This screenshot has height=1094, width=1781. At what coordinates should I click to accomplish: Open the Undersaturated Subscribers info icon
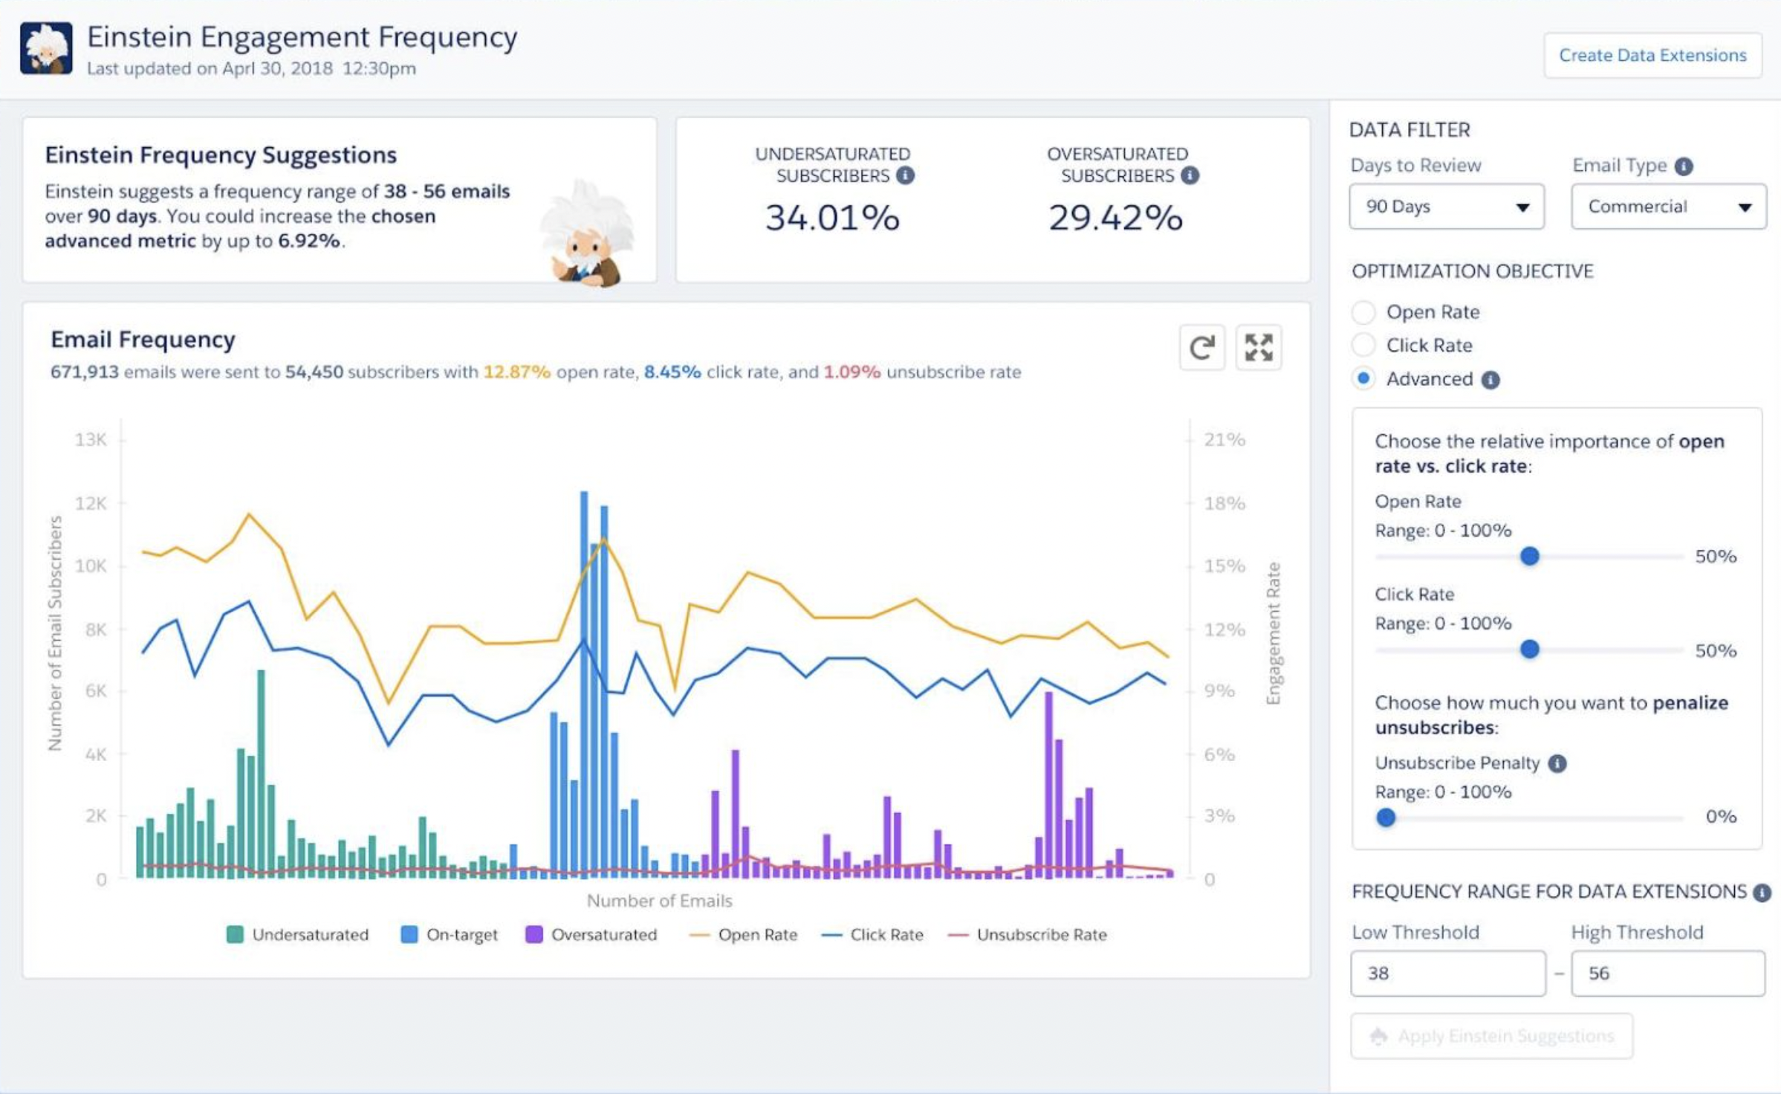[905, 175]
